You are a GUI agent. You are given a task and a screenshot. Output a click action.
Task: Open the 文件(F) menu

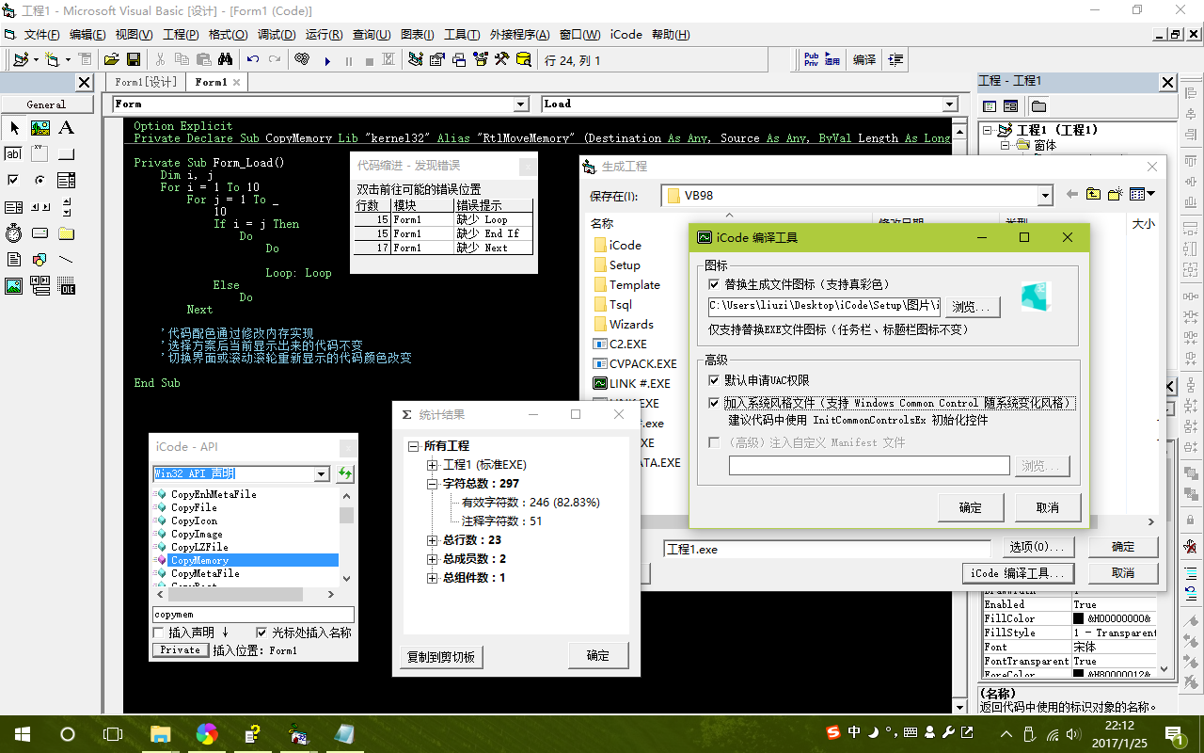(41, 35)
